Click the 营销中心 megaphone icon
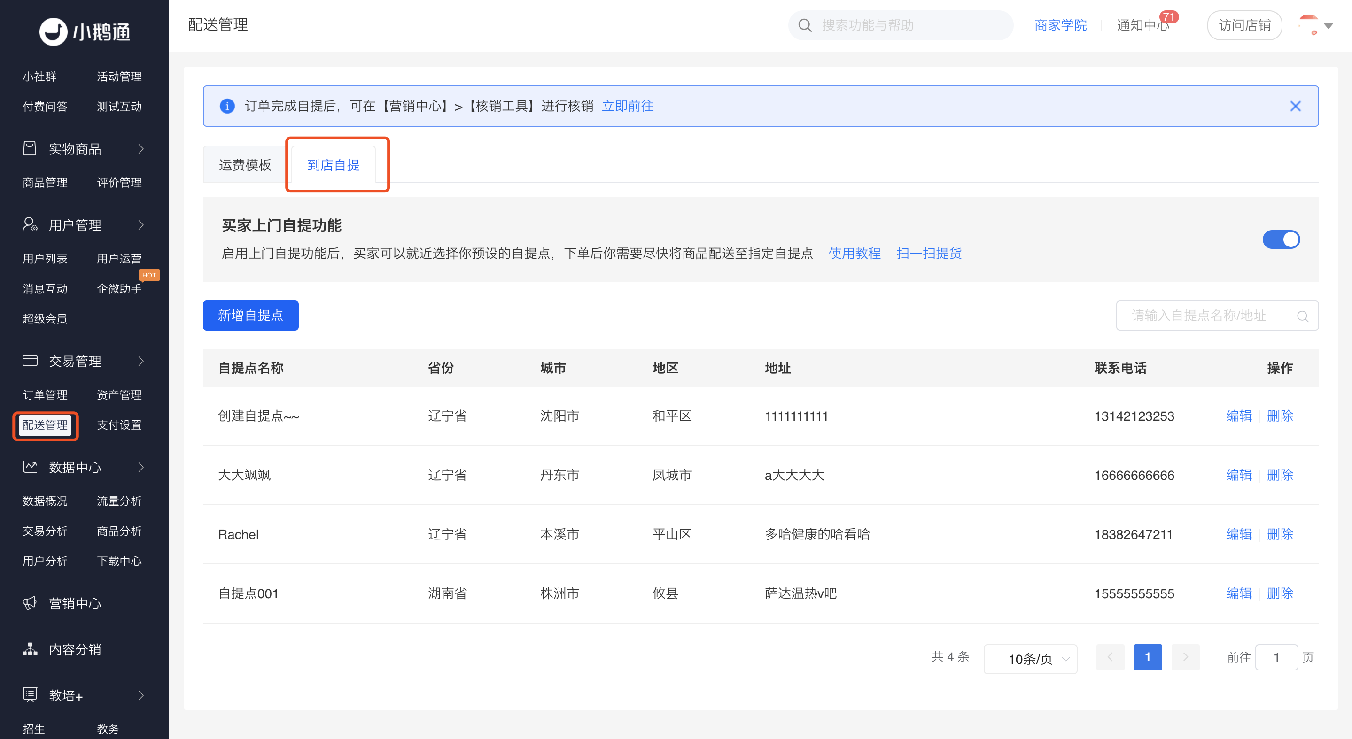 click(30, 603)
